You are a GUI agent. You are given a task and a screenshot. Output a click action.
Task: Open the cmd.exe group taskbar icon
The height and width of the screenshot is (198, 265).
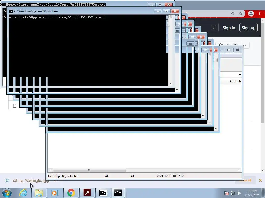click(x=118, y=193)
